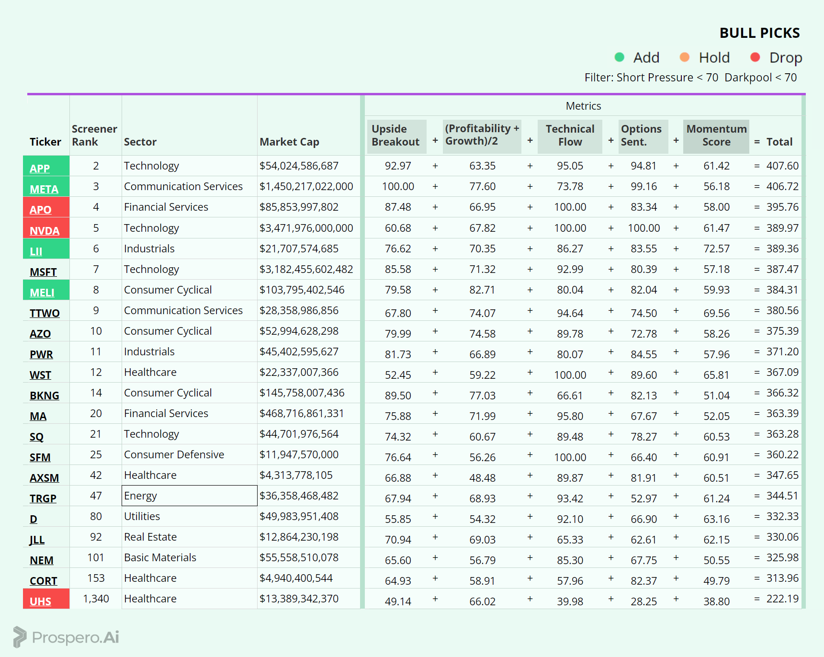Open the AZO ticker link
Image resolution: width=824 pixels, height=657 pixels.
point(40,334)
